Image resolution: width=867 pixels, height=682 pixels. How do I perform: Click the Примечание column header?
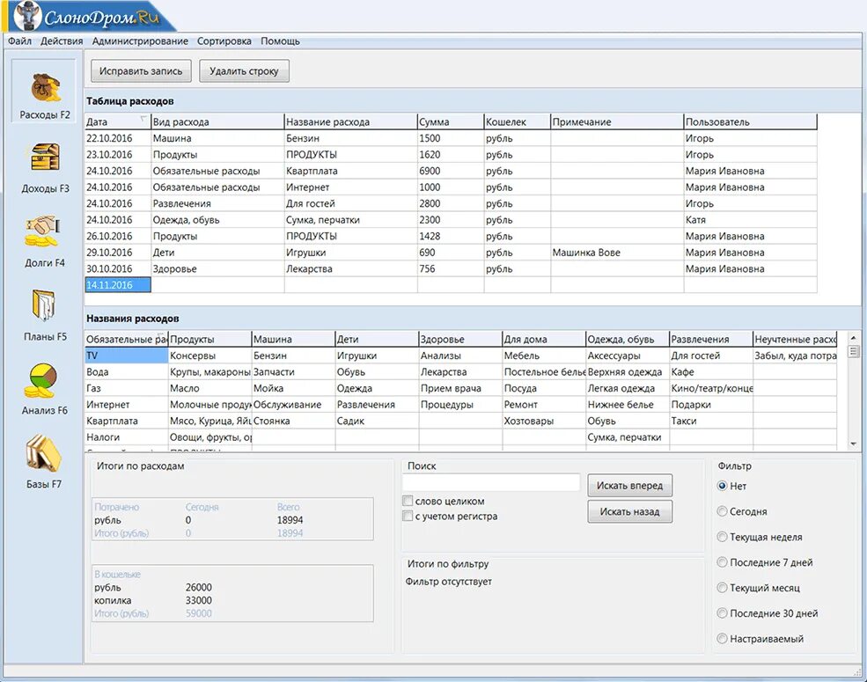[618, 121]
